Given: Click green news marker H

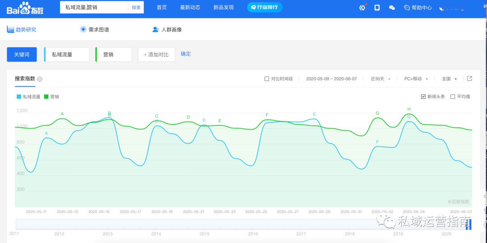Looking at the screenshot, I should coord(409,109).
